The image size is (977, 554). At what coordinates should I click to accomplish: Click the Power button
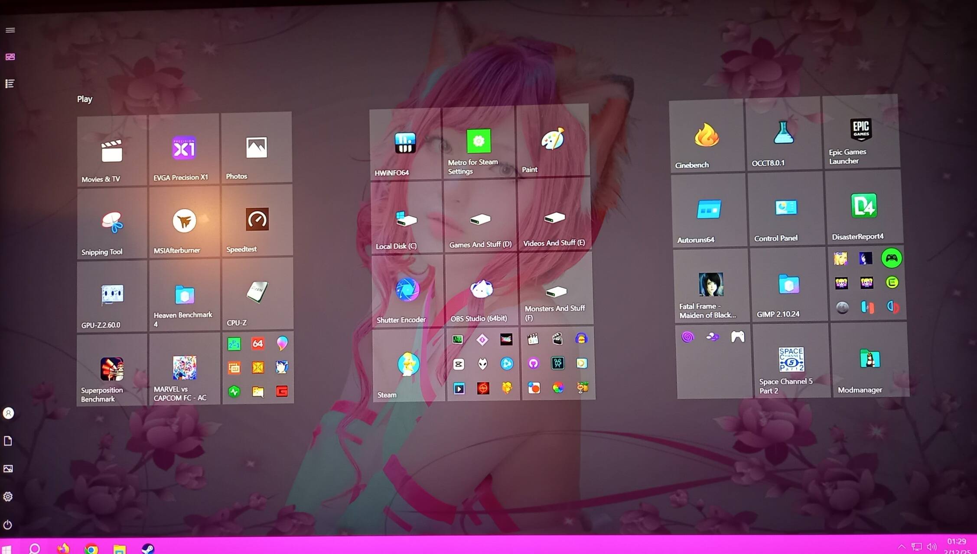tap(8, 525)
